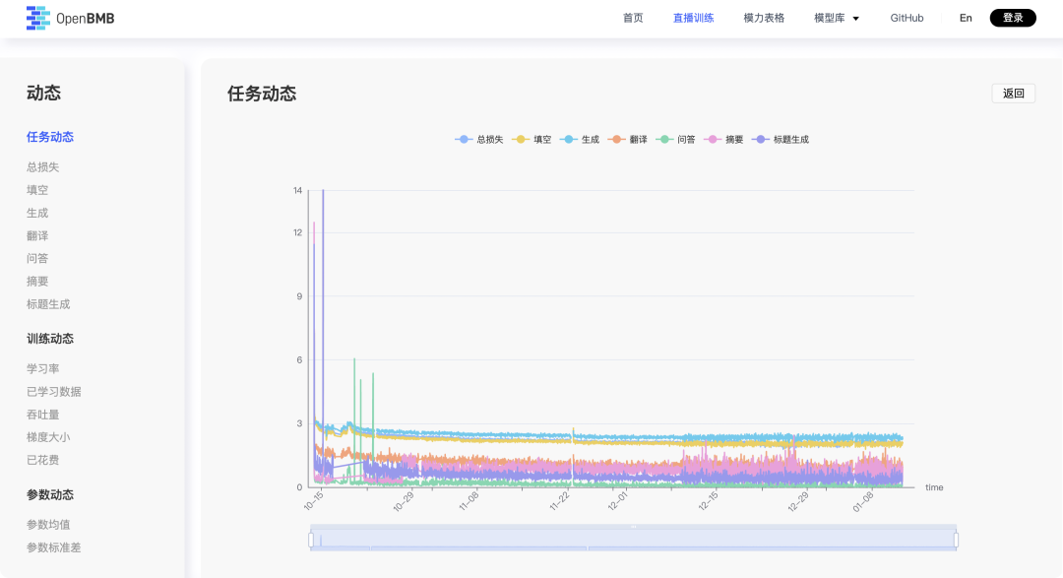The image size is (1063, 578).
Task: Click the OpenBMB logo icon
Action: click(38, 19)
